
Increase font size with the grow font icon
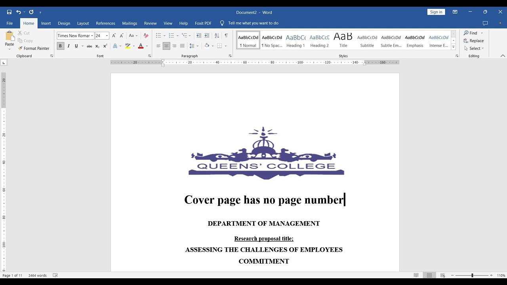click(x=114, y=36)
